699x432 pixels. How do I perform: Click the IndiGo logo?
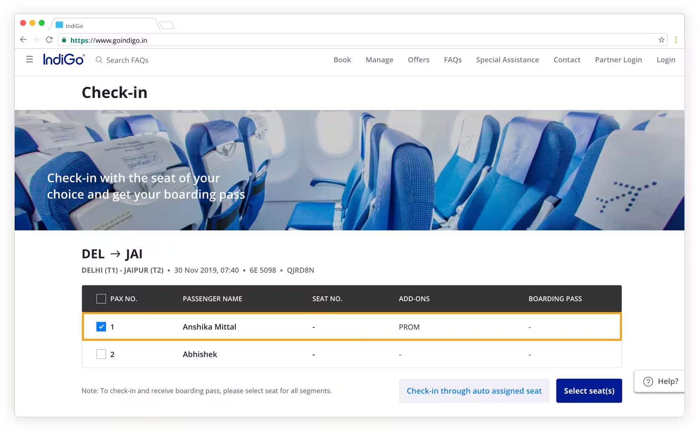click(63, 60)
